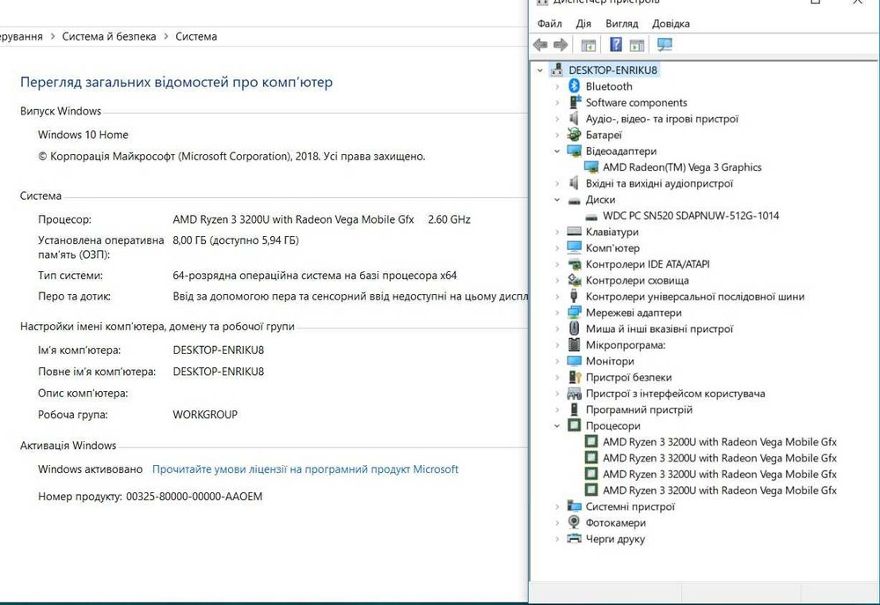Expand the Мережеві адаптери branch
The width and height of the screenshot is (880, 605).
tap(557, 313)
